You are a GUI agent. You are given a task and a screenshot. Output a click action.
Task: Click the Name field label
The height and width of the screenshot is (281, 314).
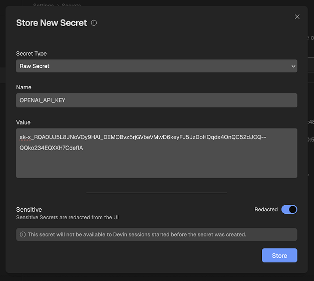(x=24, y=87)
